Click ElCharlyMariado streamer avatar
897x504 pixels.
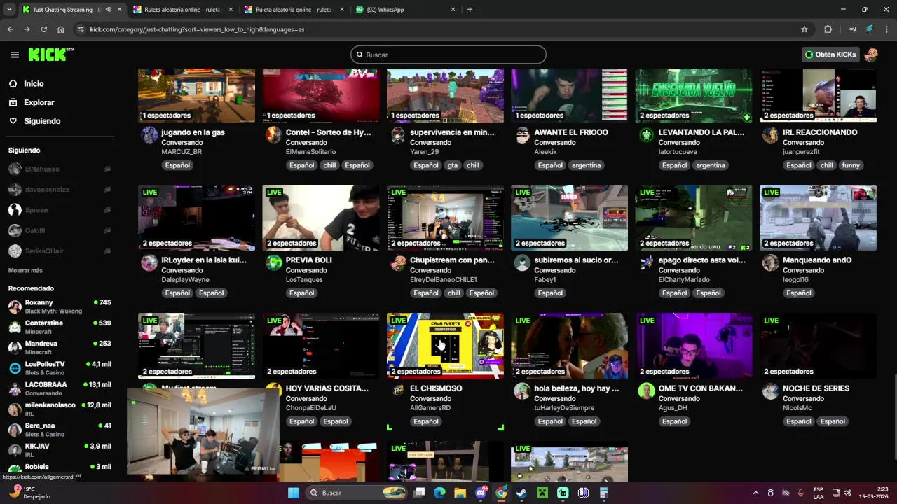point(646,263)
